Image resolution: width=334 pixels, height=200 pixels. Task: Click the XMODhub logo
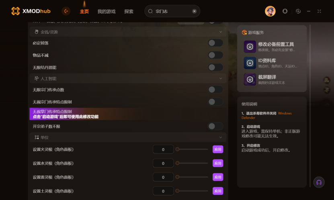click(31, 11)
